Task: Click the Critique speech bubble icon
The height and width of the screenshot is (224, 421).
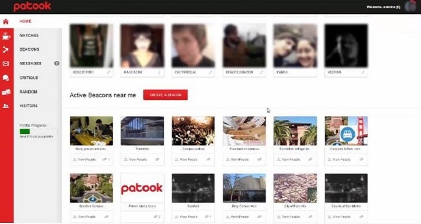Action: tap(6, 78)
